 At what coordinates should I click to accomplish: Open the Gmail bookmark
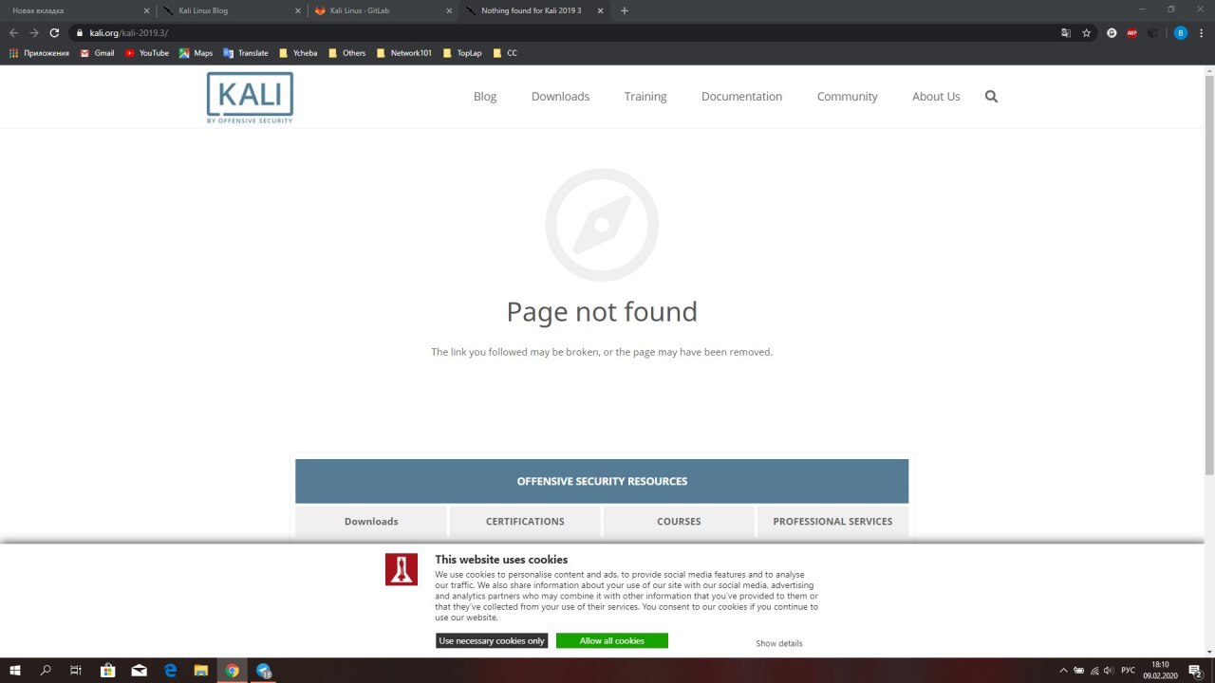click(x=97, y=53)
